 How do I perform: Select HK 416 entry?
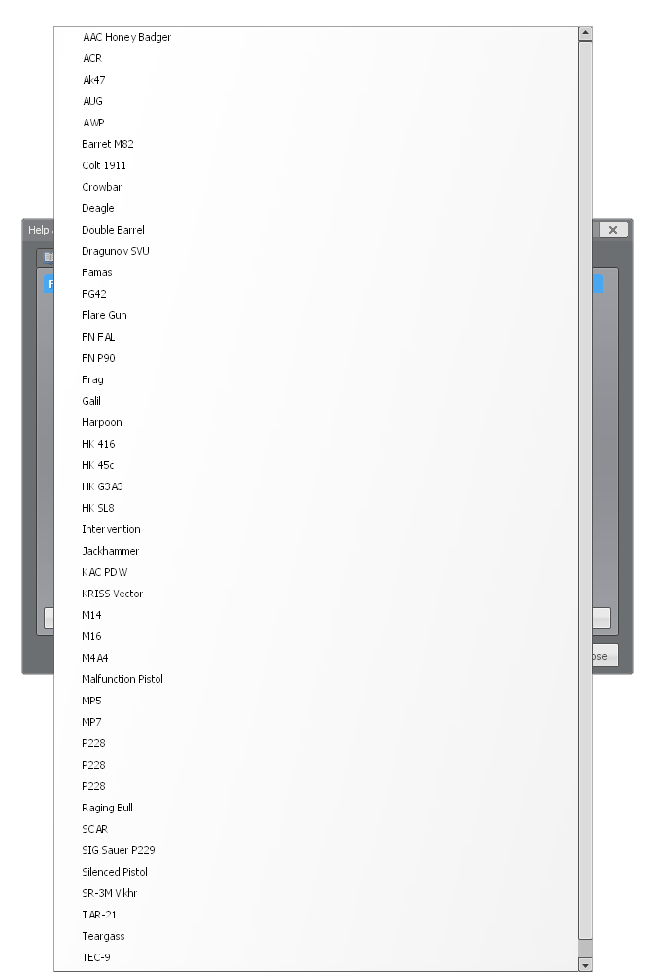(316, 444)
